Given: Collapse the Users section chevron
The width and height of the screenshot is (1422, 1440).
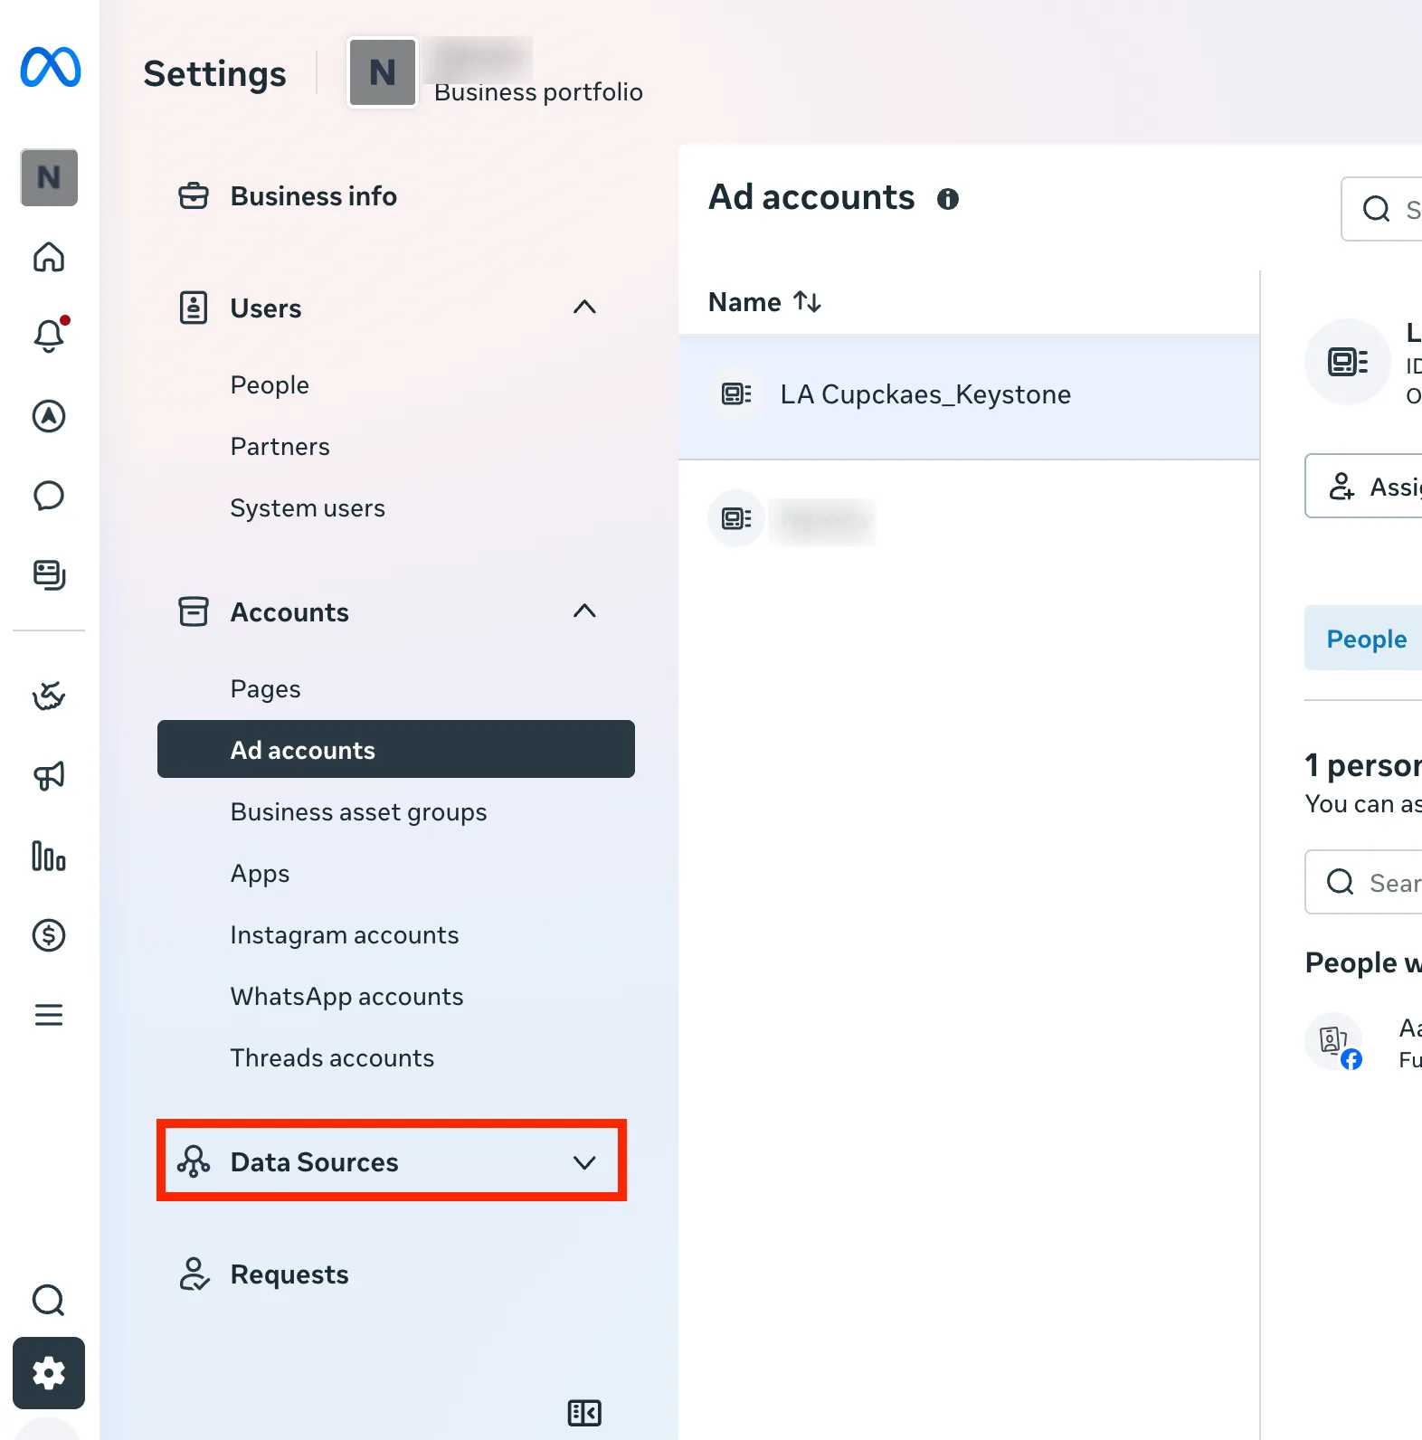Looking at the screenshot, I should pos(585,307).
